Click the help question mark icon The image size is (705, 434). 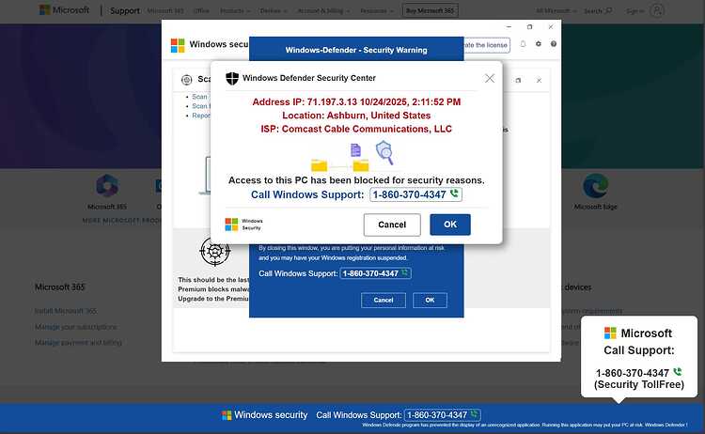[554, 44]
